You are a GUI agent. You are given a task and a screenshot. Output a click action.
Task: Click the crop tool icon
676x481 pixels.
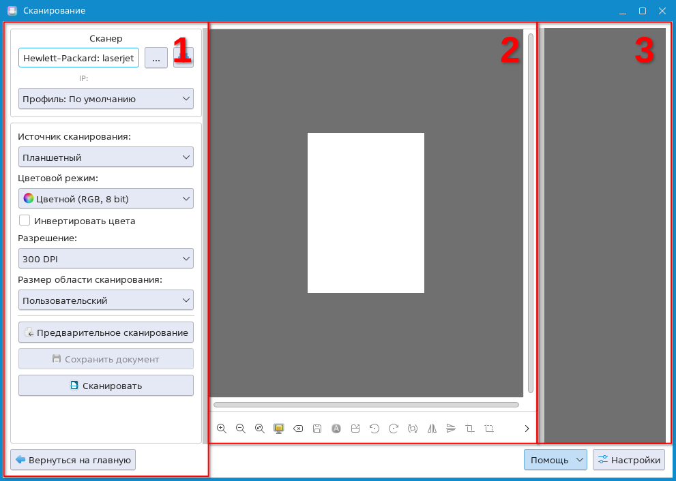pos(469,429)
